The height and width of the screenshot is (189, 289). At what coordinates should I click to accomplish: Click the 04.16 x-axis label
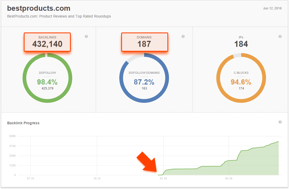click(229, 179)
